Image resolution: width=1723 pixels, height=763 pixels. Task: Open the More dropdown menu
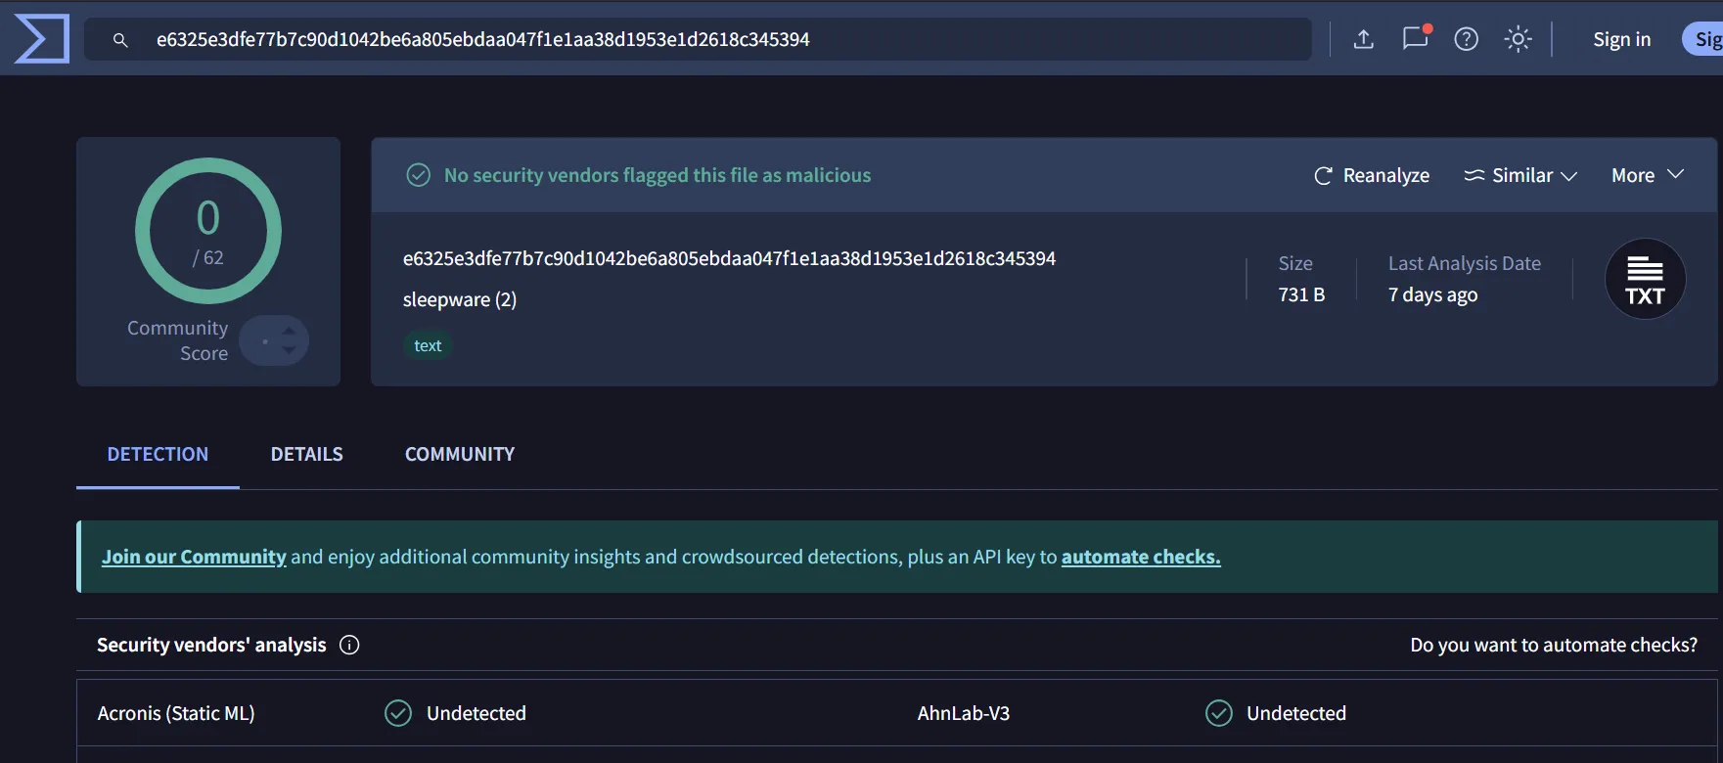1647,175
